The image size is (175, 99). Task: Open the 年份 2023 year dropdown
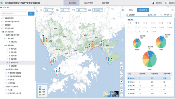[49, 10]
